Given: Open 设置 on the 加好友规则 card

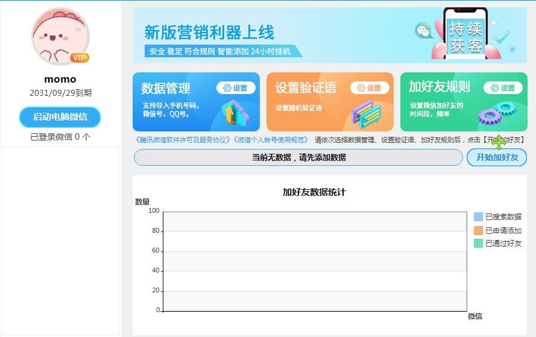Looking at the screenshot, I should pyautogui.click(x=503, y=88).
